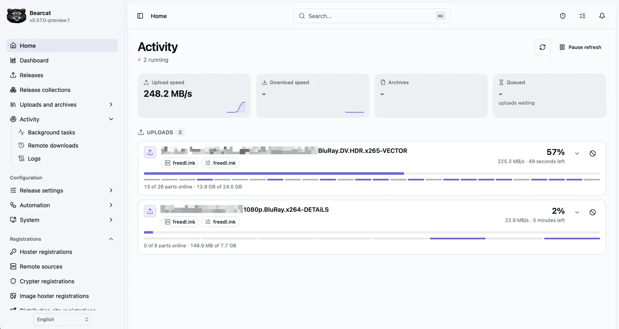Image resolution: width=619 pixels, height=329 pixels.
Task: Click the 57% upload progress bar
Action: (372, 174)
